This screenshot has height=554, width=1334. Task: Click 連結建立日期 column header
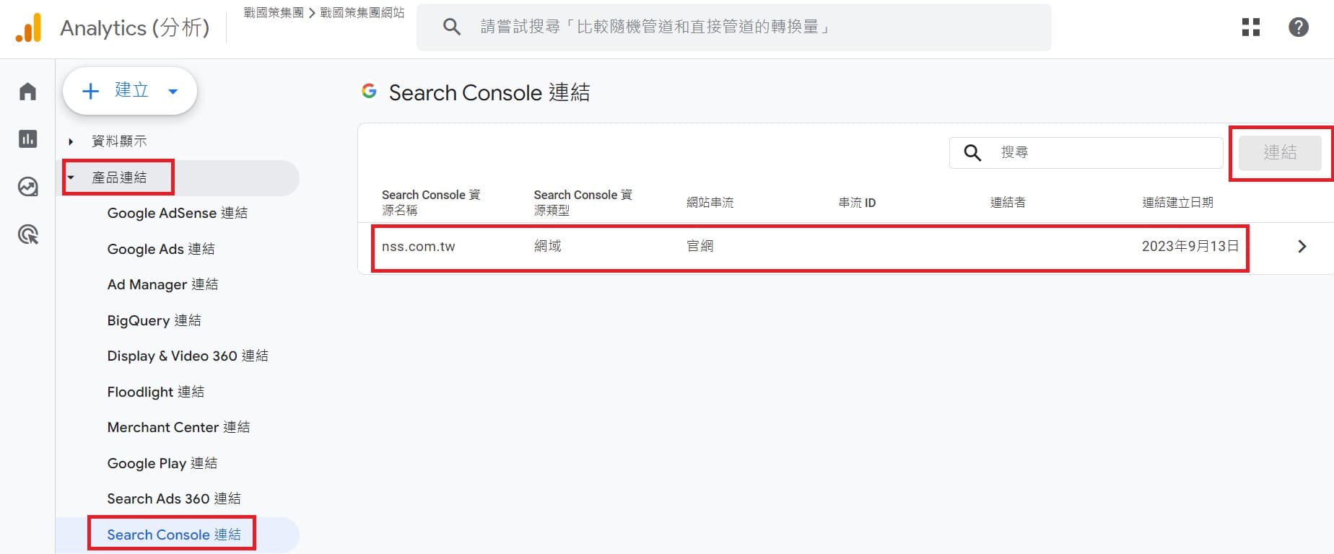(x=1177, y=203)
